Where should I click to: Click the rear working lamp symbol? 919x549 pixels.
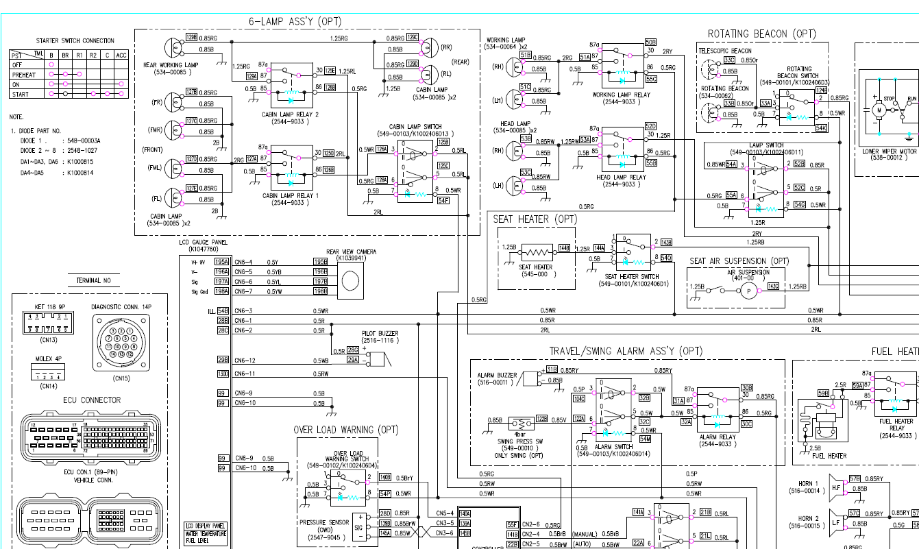(174, 47)
